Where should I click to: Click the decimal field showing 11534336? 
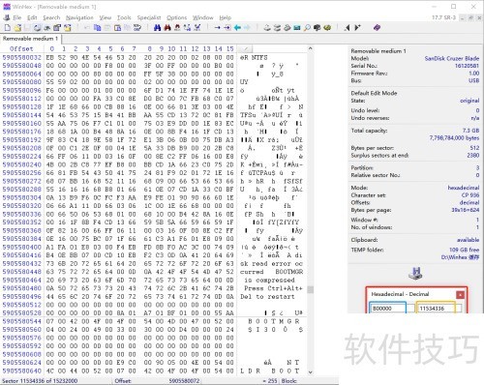point(437,309)
